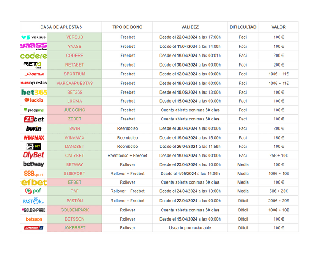Viewport: 331px width, 254px height.
Task: Select the '50€ + 20€' value cell
Action: [x=278, y=191]
